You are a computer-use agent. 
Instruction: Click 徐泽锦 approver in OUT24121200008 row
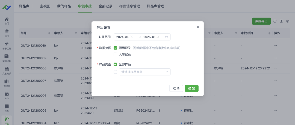tap(219, 68)
